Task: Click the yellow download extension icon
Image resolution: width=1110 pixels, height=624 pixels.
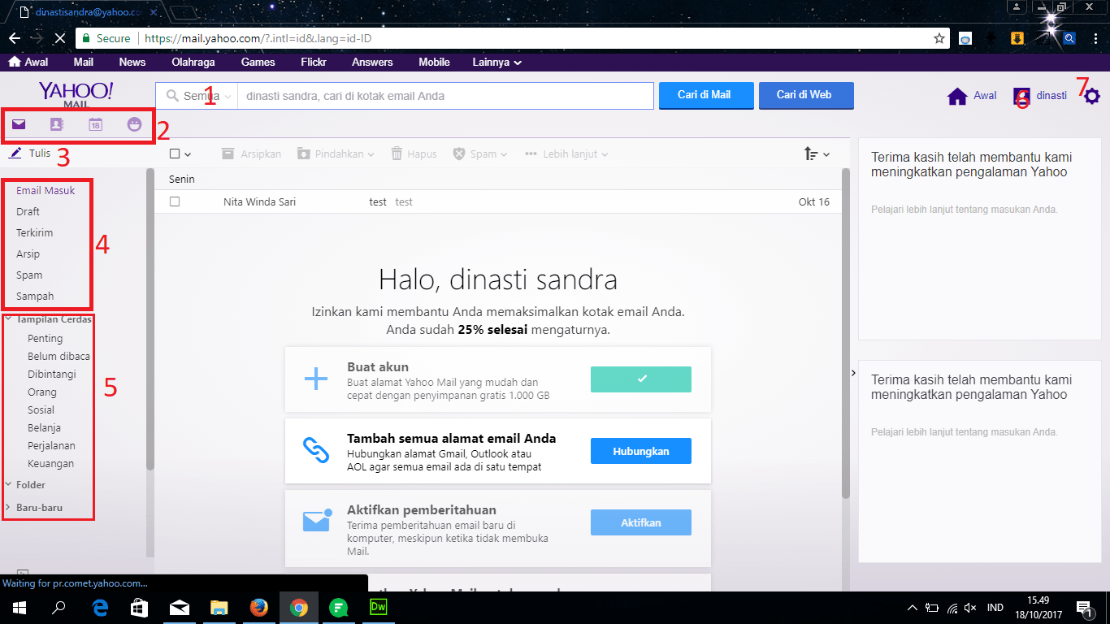Action: tap(1017, 38)
